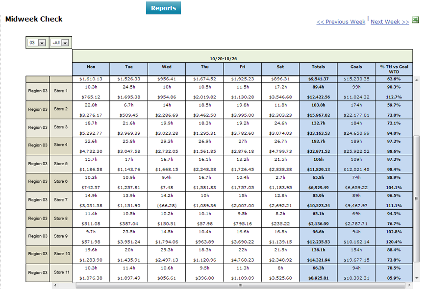The width and height of the screenshot is (426, 293).
Task: Export the report to Excel
Action: tap(415, 20)
